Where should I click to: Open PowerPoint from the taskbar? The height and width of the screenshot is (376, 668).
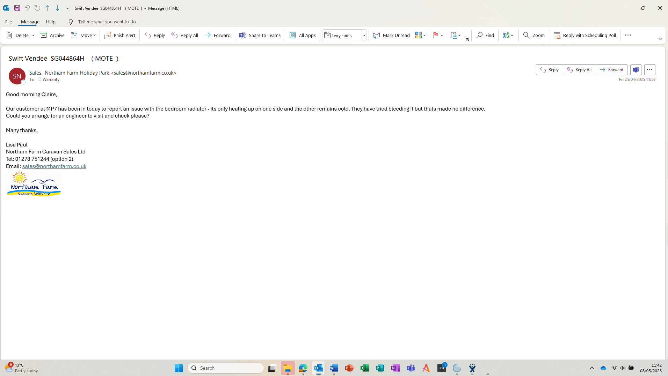[349, 368]
